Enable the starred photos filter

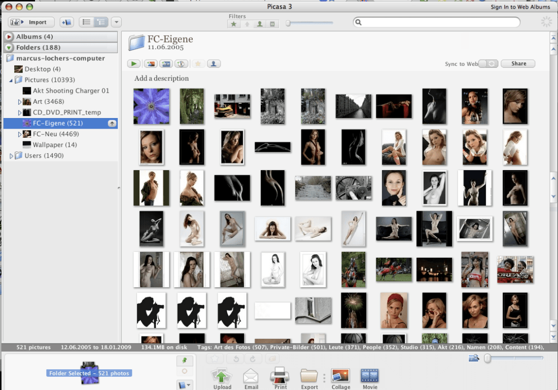pos(233,23)
